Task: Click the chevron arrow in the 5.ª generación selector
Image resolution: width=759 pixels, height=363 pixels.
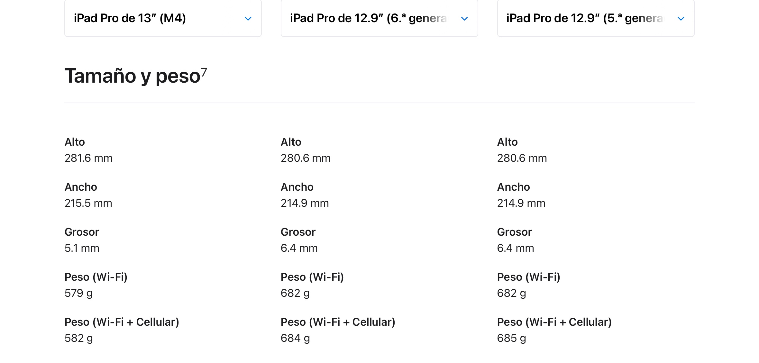Action: pos(681,19)
